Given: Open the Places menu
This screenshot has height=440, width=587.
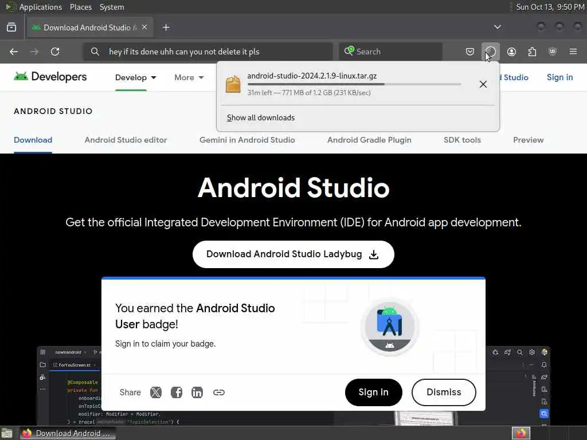Looking at the screenshot, I should tap(80, 7).
